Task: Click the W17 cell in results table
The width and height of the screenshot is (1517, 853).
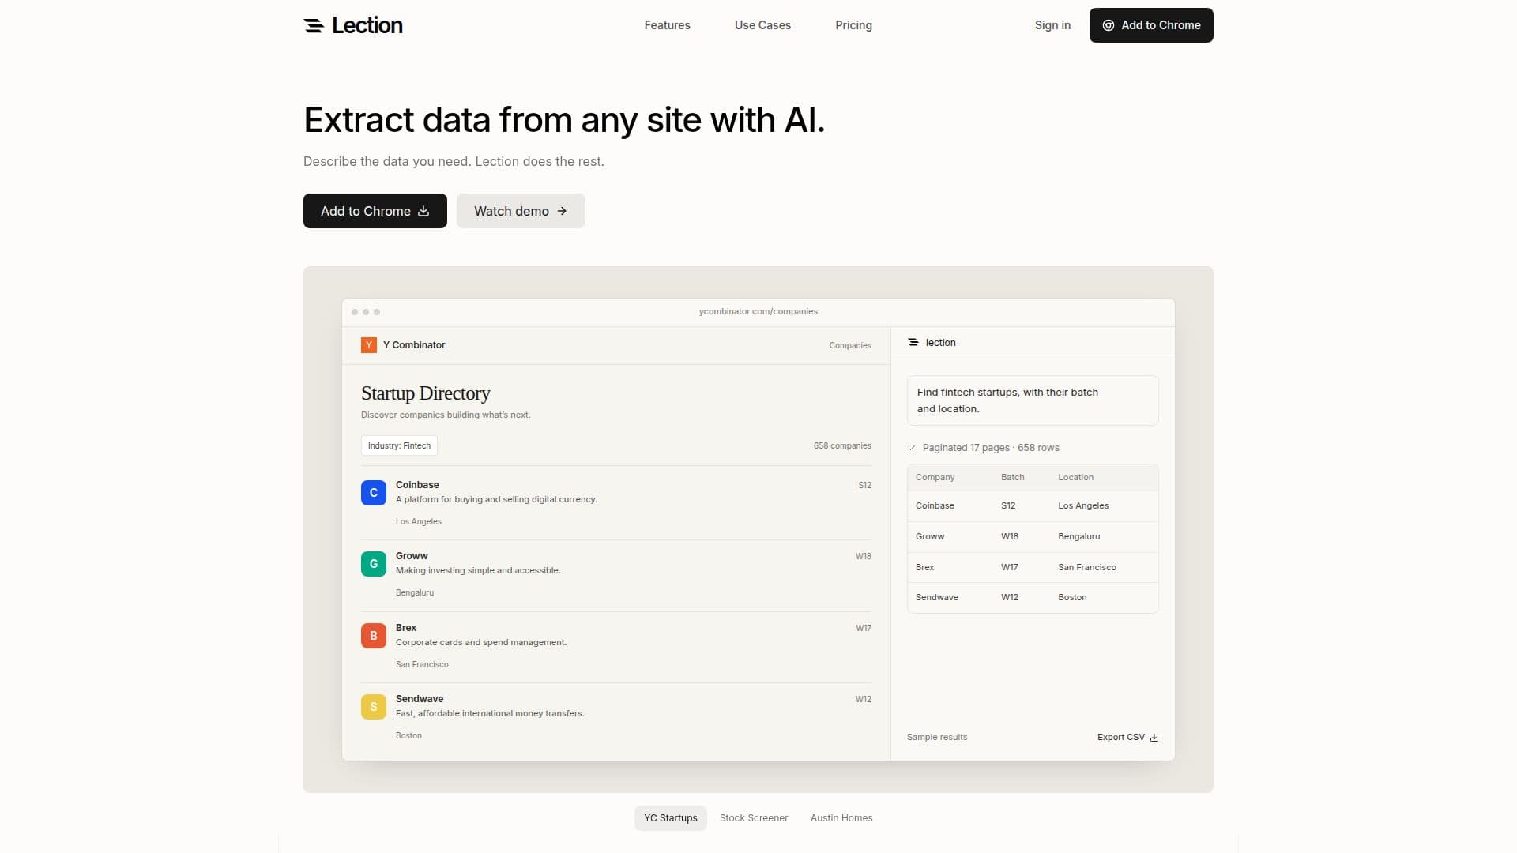Action: pyautogui.click(x=1010, y=568)
